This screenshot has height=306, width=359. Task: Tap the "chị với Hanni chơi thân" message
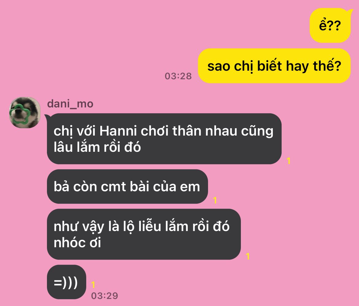click(x=164, y=139)
